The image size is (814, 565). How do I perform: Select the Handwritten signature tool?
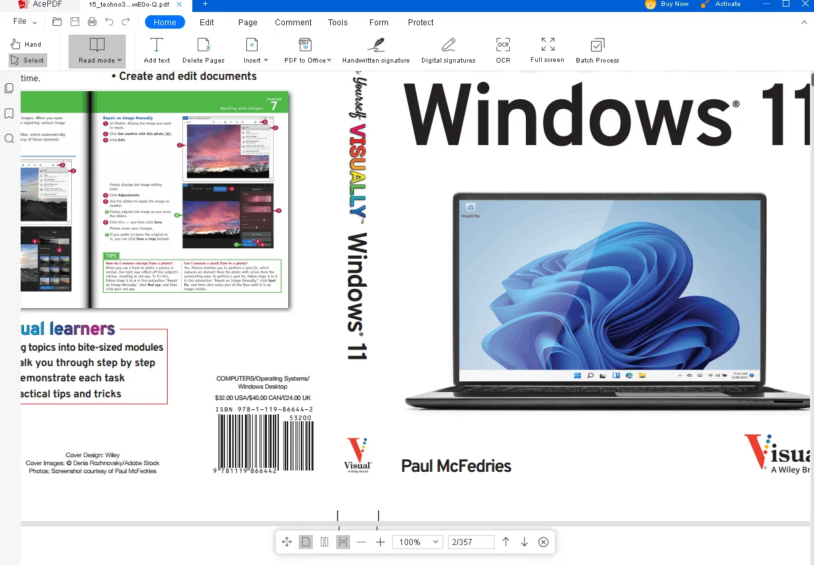pyautogui.click(x=375, y=50)
